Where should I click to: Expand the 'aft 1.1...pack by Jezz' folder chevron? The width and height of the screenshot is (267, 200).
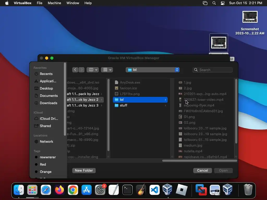point(102,94)
